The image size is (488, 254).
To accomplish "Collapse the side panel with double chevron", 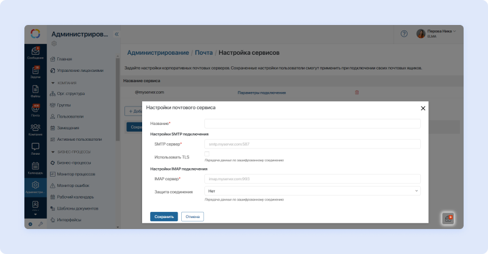I will (x=117, y=34).
